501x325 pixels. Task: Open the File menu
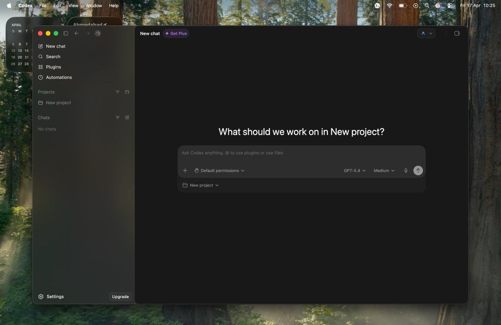(43, 5)
